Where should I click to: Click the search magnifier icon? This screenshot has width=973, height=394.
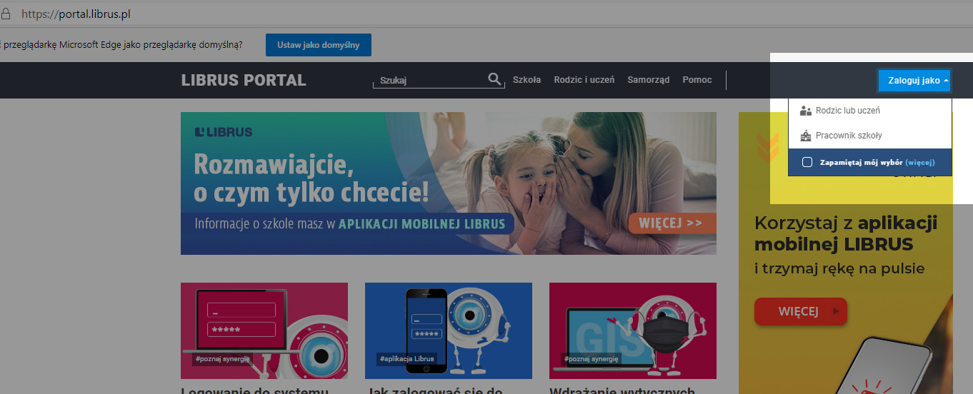tap(494, 79)
